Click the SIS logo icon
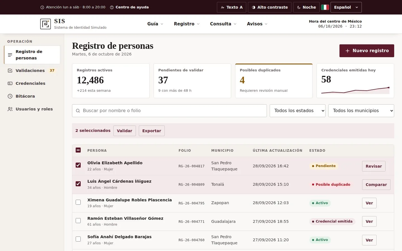 pyautogui.click(x=46, y=24)
